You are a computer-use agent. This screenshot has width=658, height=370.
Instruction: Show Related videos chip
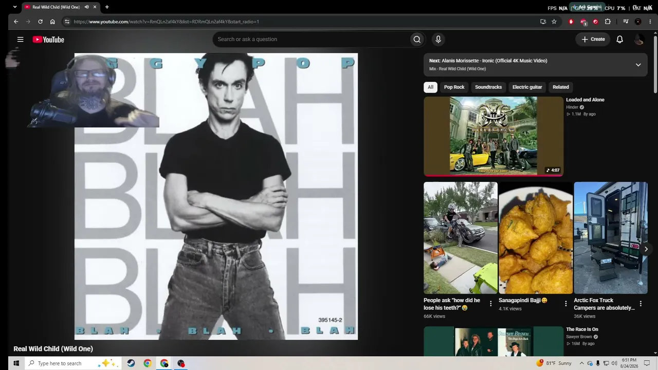[560, 87]
